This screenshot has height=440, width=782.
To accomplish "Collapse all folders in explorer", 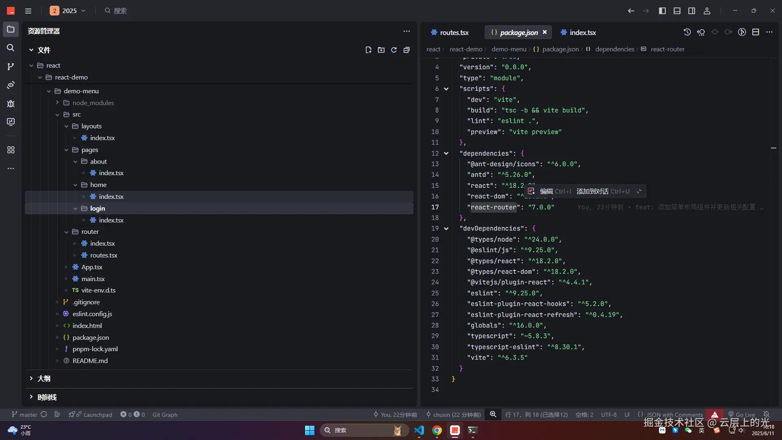I will 406,50.
